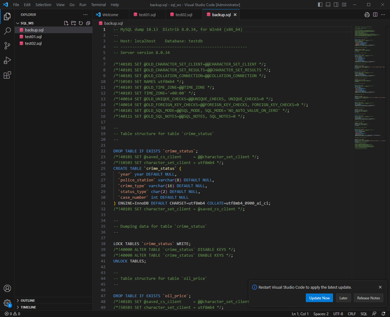The image size is (390, 317).
Task: Select test02.sql in the Explorer tree
Action: 53,43
